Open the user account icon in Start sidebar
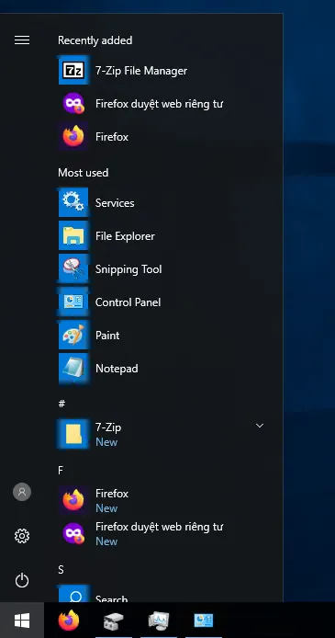This screenshot has width=335, height=638. click(x=22, y=492)
